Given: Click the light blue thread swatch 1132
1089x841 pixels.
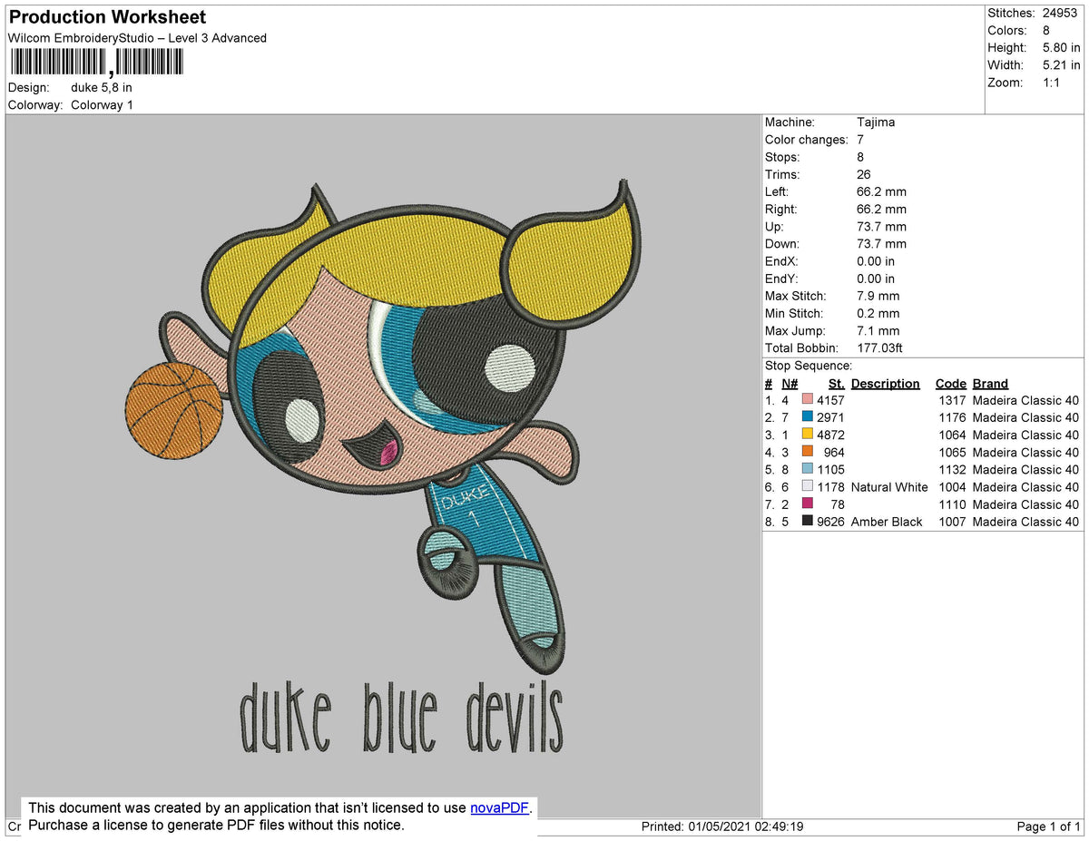Looking at the screenshot, I should tap(808, 469).
